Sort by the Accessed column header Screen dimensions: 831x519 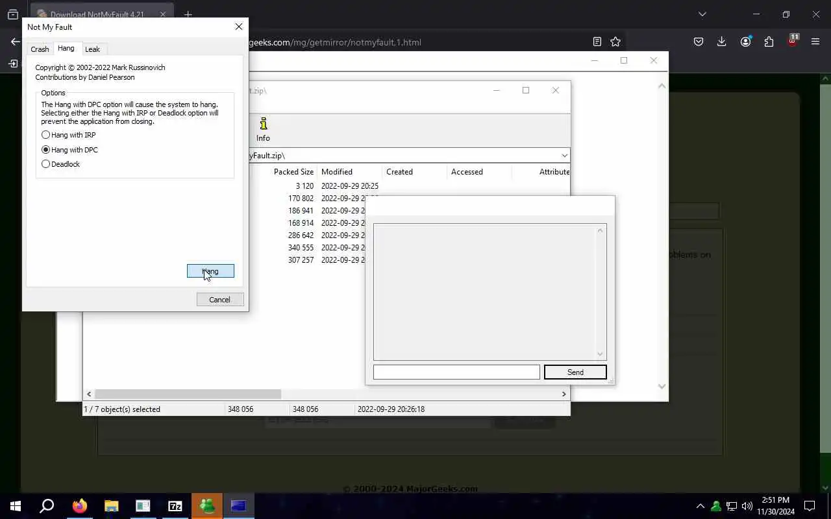[479, 172]
